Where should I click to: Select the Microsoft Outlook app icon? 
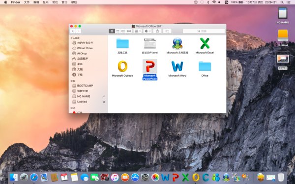pos(122,66)
